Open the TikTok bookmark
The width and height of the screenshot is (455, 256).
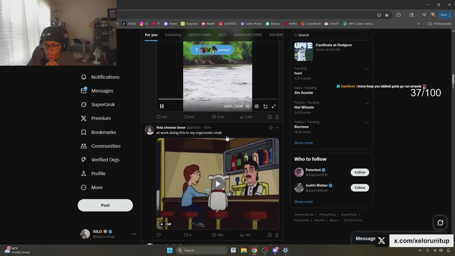[x=129, y=24]
